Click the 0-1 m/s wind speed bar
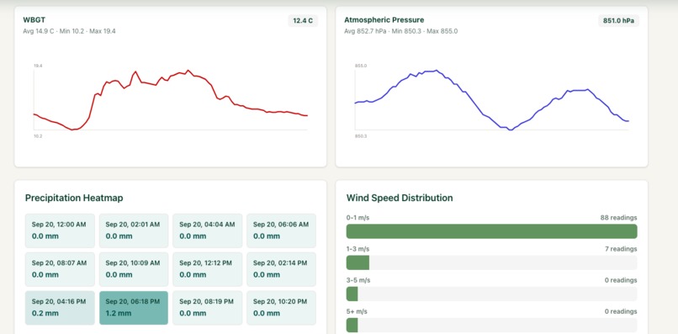The width and height of the screenshot is (678, 334). point(491,231)
